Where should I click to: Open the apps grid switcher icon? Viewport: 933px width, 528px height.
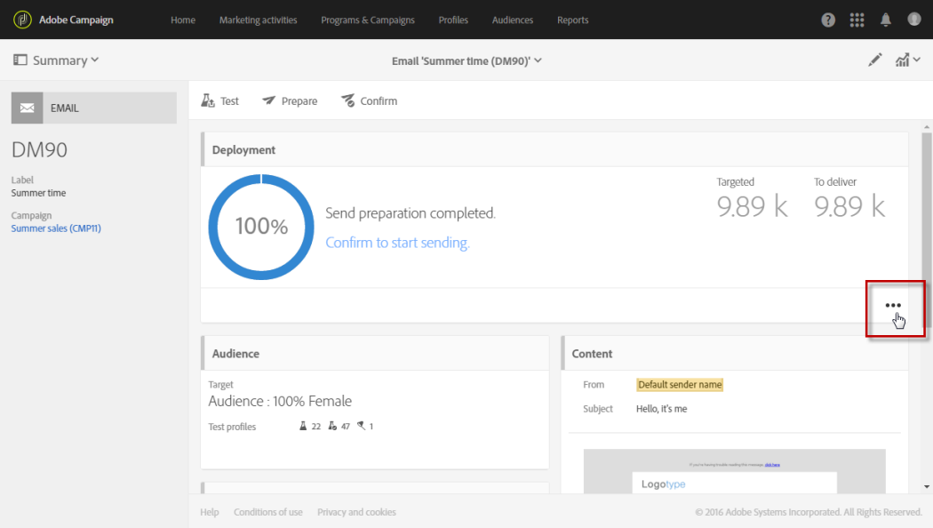point(857,20)
